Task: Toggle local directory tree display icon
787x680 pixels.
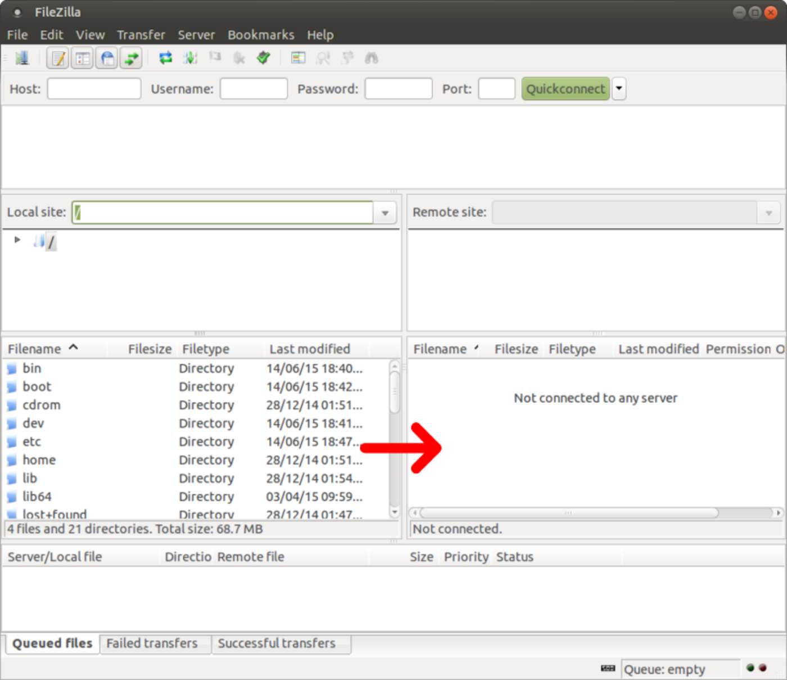Action: (x=83, y=58)
